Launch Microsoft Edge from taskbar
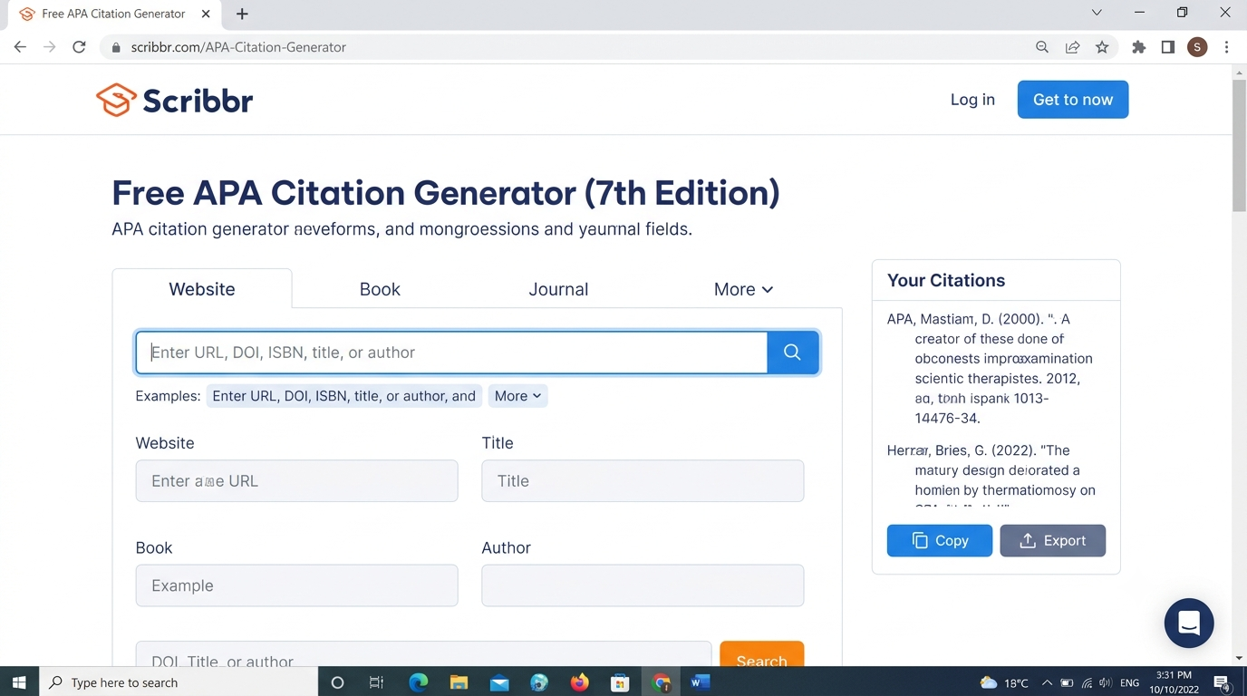 pos(418,682)
